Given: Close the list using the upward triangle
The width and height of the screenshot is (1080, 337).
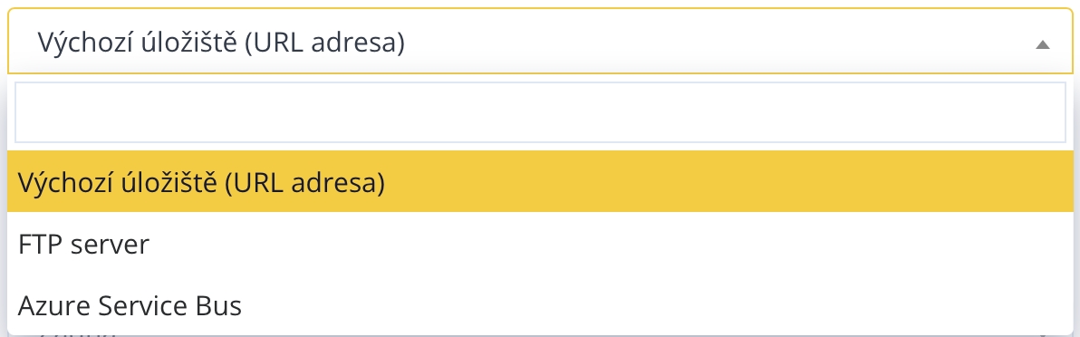Looking at the screenshot, I should (x=1043, y=44).
